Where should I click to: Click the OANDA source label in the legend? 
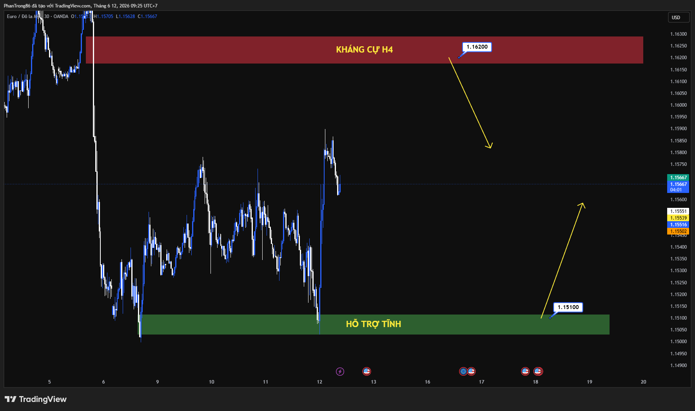point(61,16)
